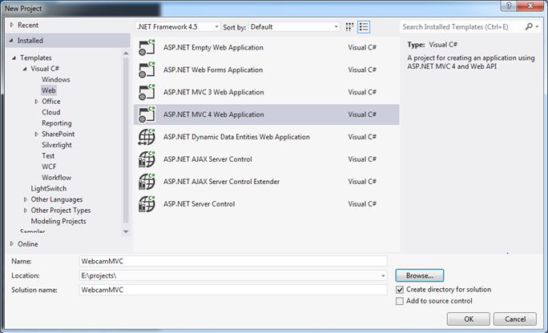Select ASP.NET Dynamic Data Entities Web Application text

[236, 137]
